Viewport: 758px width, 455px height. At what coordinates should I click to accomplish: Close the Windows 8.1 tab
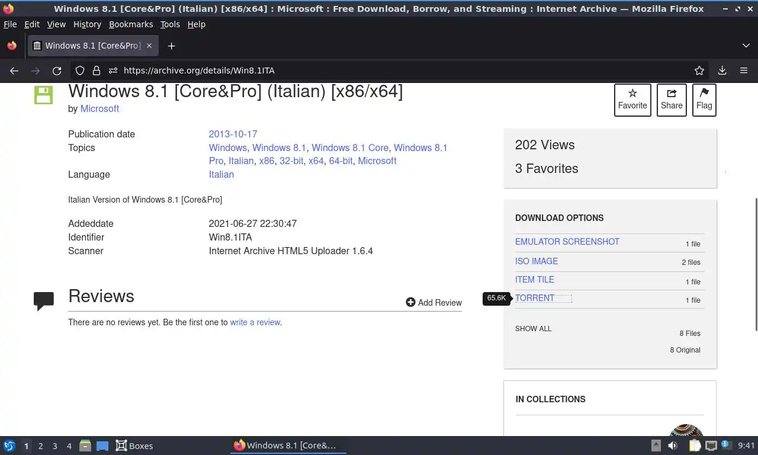pyautogui.click(x=149, y=46)
